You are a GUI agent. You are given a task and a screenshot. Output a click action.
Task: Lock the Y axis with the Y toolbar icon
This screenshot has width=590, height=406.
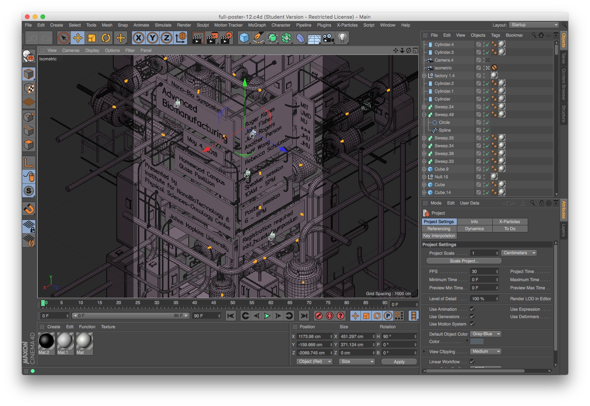click(x=152, y=38)
